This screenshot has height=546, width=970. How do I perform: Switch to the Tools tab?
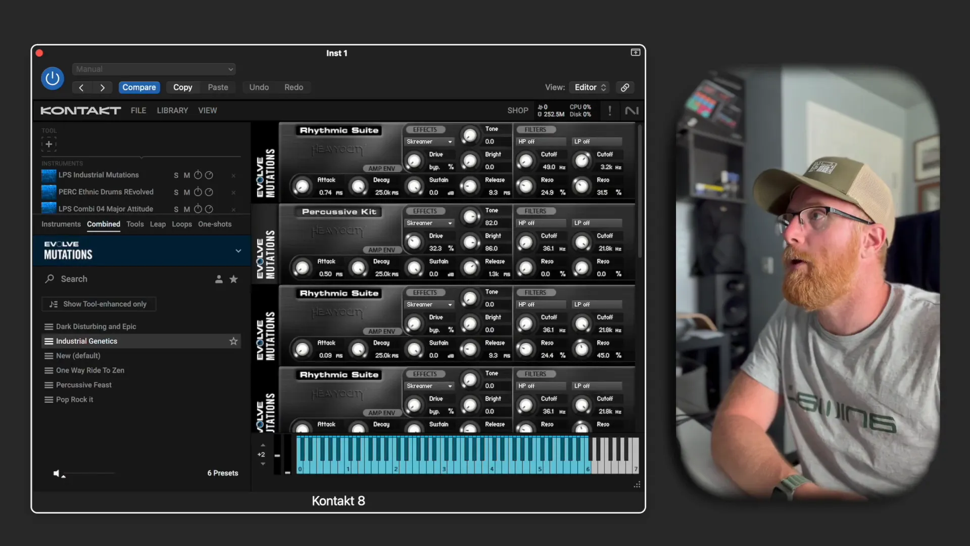coord(135,224)
